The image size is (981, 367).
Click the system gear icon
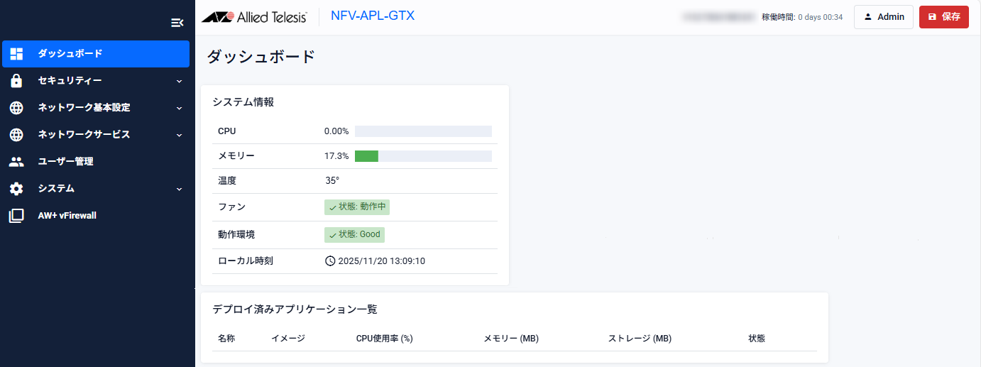tap(16, 189)
